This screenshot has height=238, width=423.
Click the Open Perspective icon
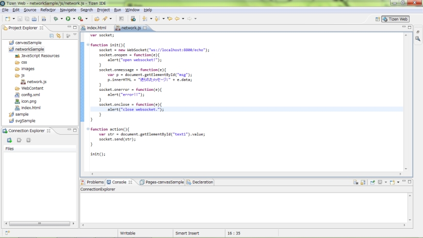[378, 19]
